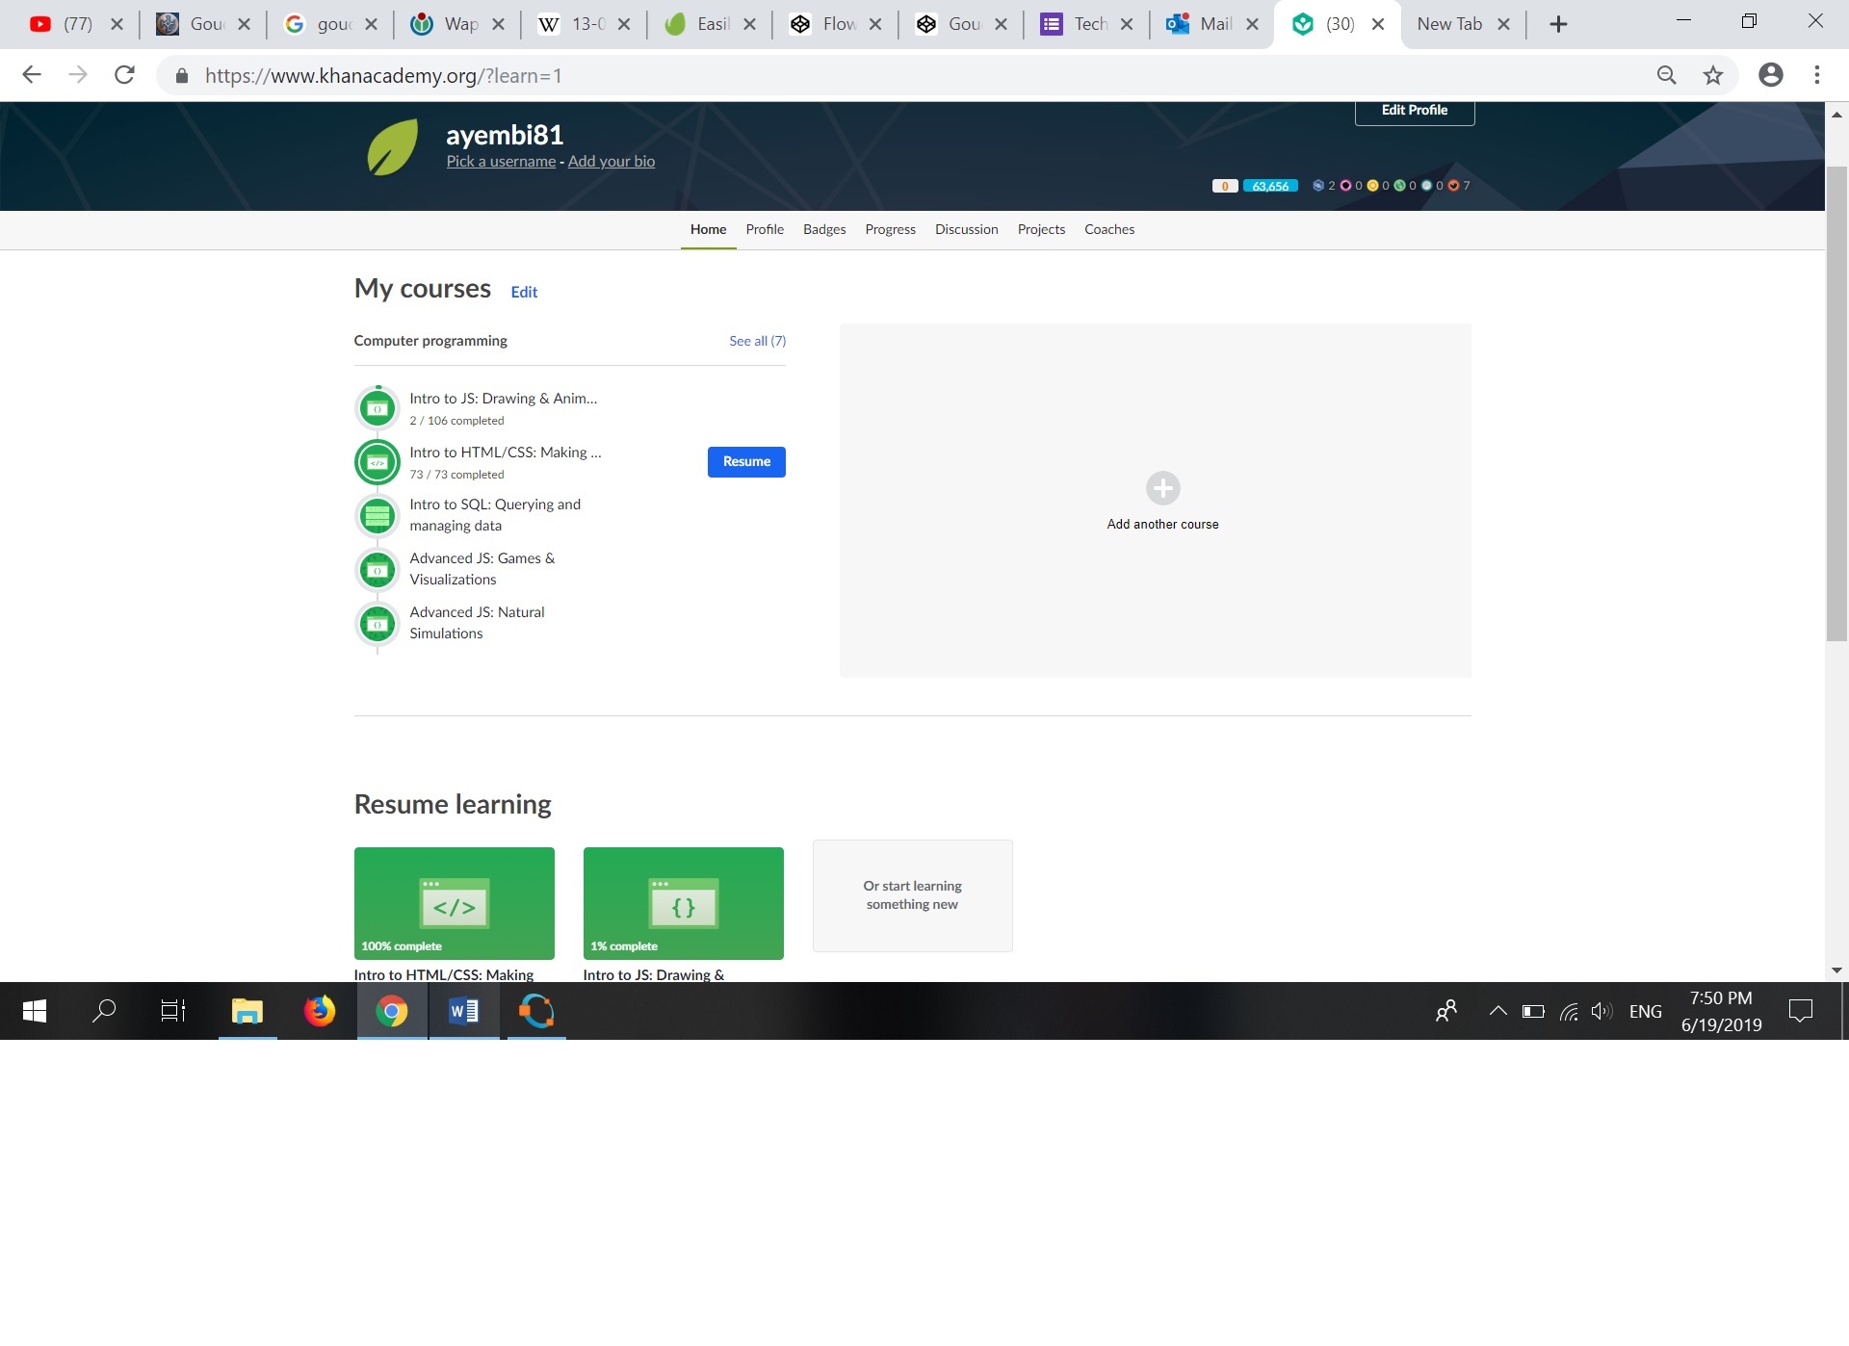Screen dimensions: 1849x1346
Task: Open a new browser tab with plus
Action: tap(1559, 24)
